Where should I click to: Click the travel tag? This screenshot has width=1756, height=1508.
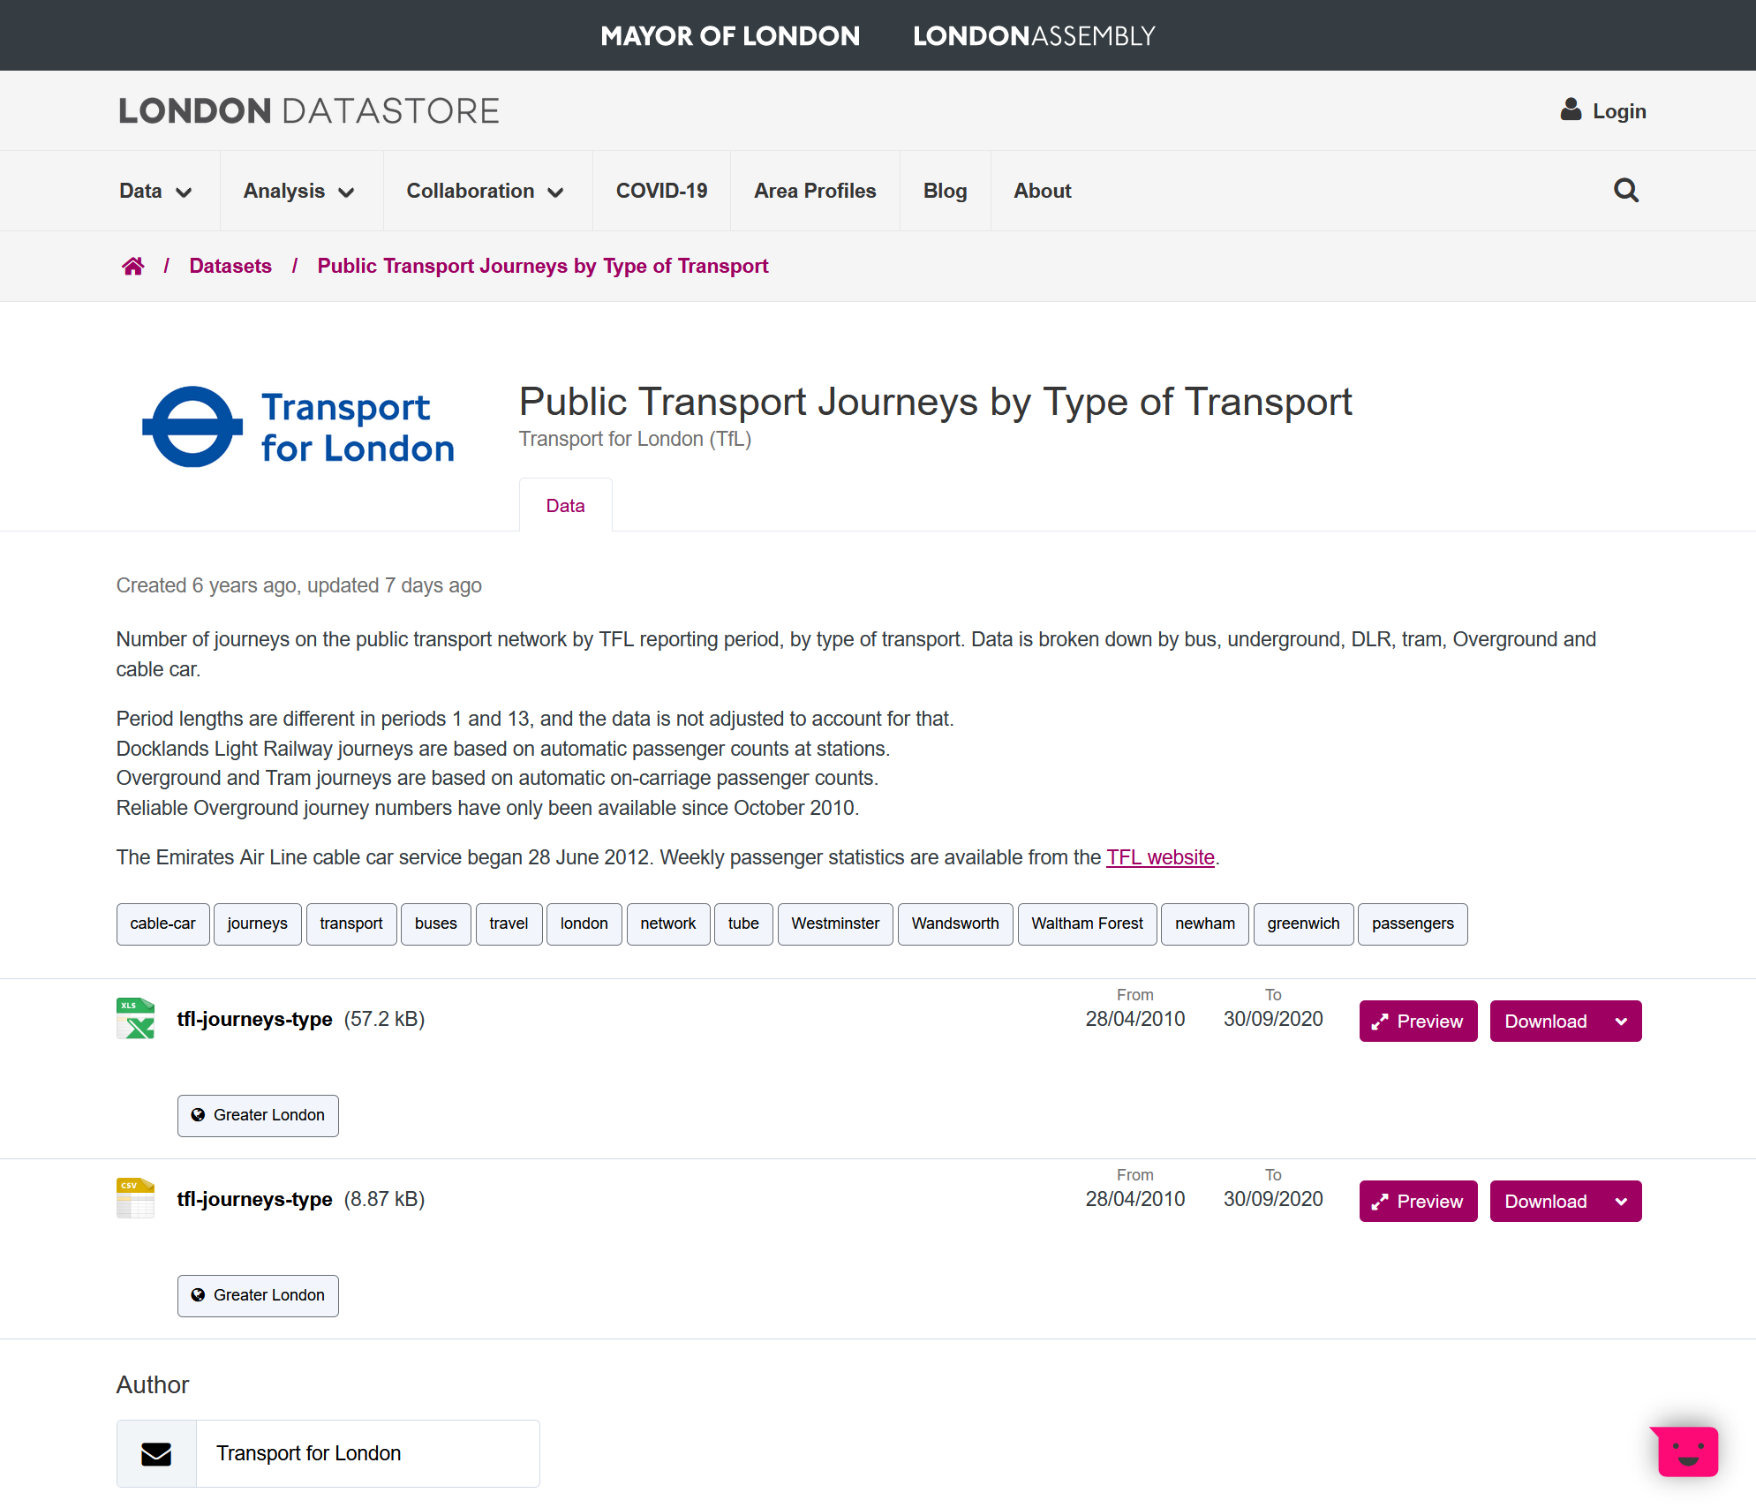tap(509, 924)
